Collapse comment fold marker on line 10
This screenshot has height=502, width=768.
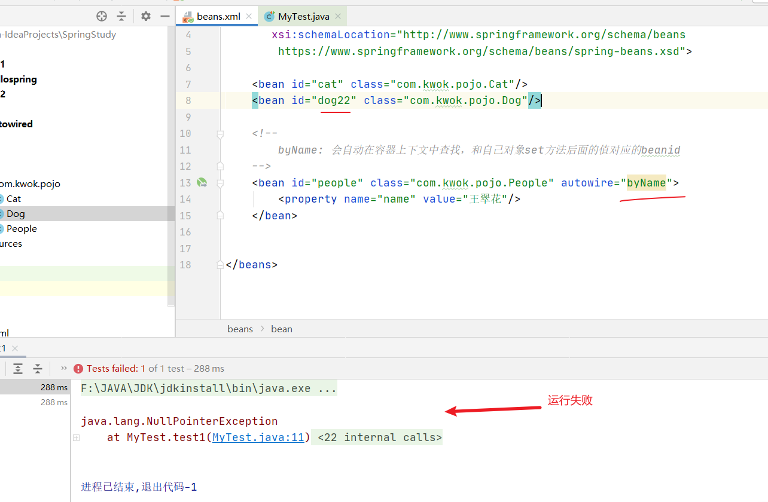pos(220,134)
